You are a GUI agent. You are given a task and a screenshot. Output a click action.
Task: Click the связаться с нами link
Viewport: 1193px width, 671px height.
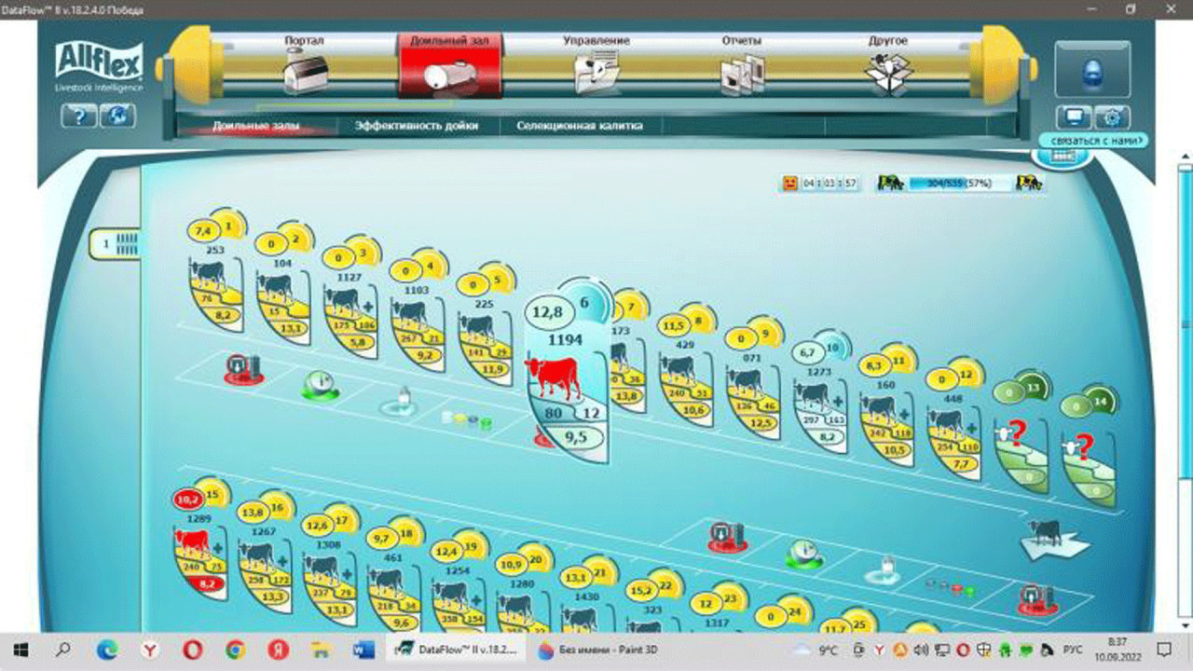1094,141
